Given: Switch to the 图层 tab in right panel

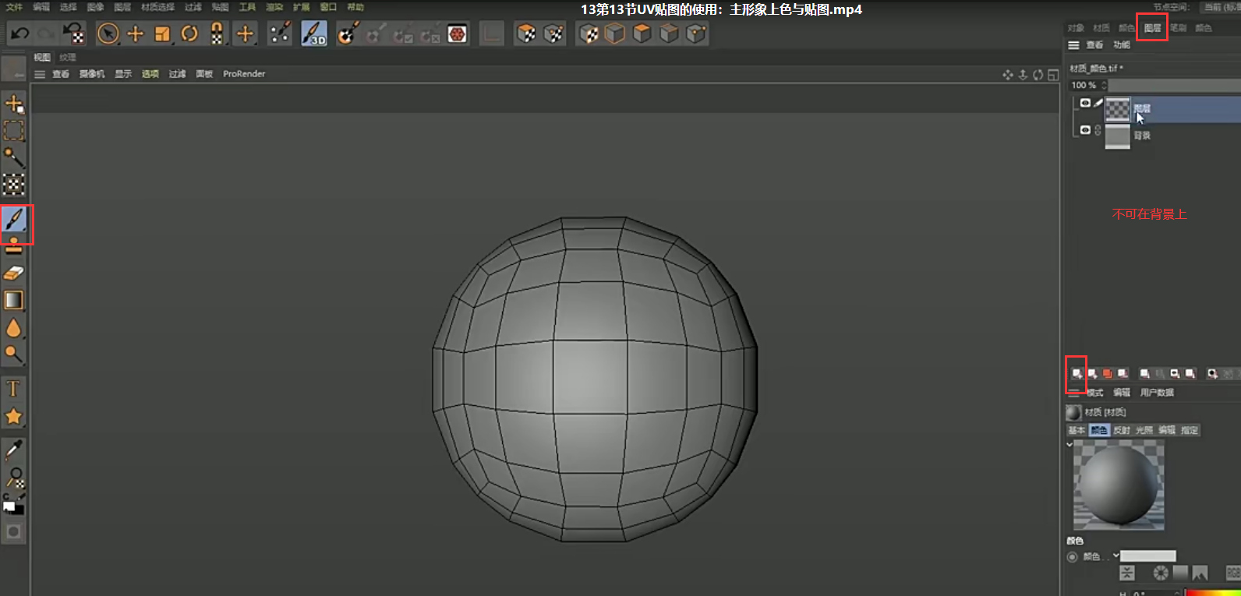Looking at the screenshot, I should click(1152, 28).
